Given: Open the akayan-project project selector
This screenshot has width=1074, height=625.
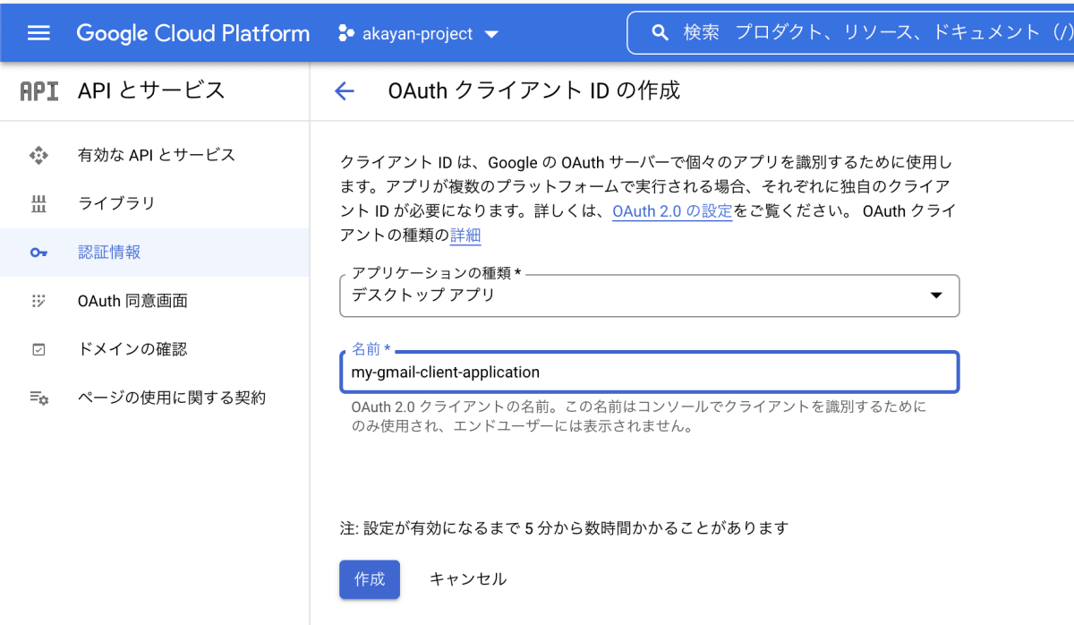Looking at the screenshot, I should 419,34.
